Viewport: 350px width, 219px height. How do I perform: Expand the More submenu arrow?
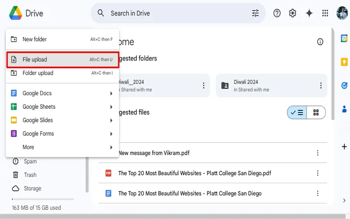[x=111, y=147]
